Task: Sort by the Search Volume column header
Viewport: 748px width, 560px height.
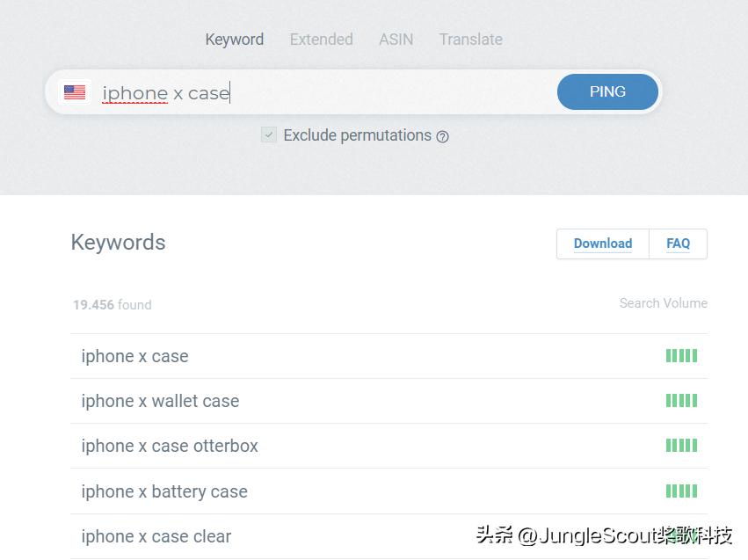Action: pyautogui.click(x=663, y=303)
